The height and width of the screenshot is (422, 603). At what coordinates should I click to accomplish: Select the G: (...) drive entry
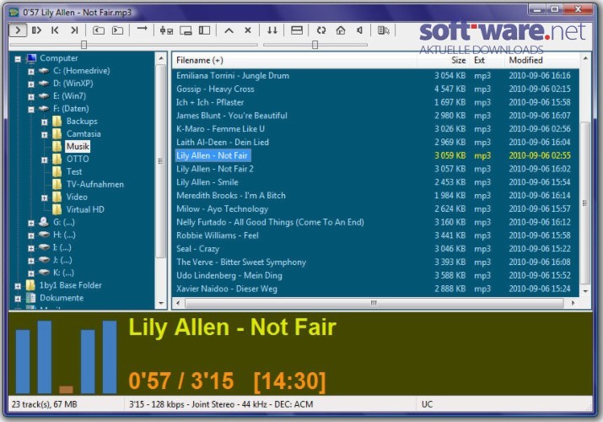pyautogui.click(x=64, y=222)
